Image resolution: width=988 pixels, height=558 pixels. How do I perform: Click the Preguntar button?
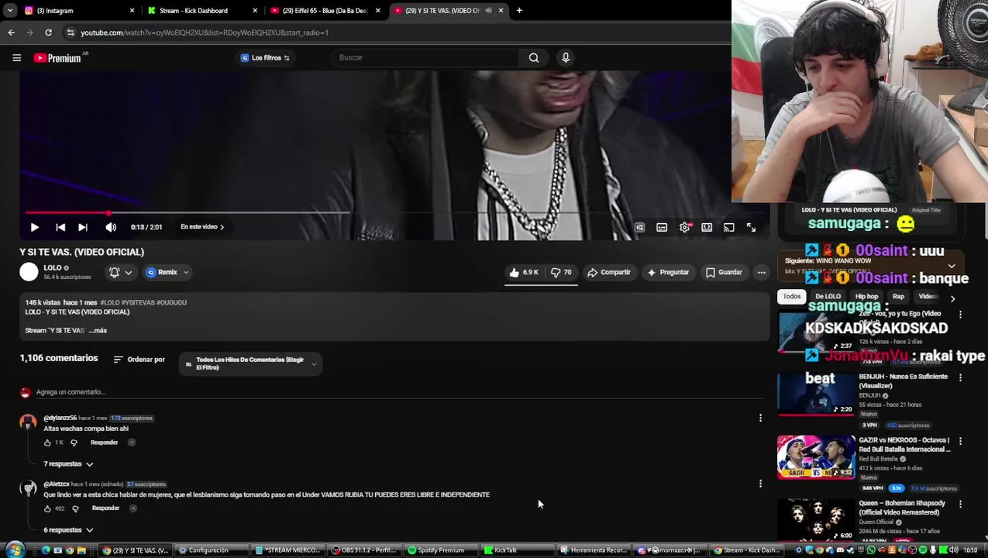coord(668,272)
